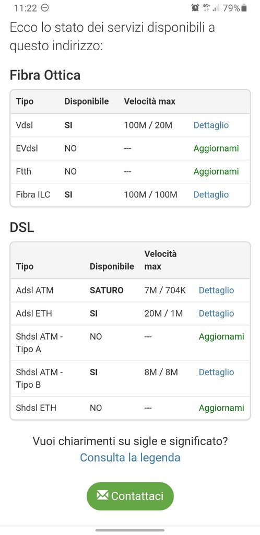Viewport: 260px width, 535px height.
Task: Tap the alarm clock status icon
Action: [195, 8]
